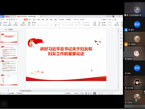145x110 pixels.
Task: Click the slide title text
Action: (66, 51)
